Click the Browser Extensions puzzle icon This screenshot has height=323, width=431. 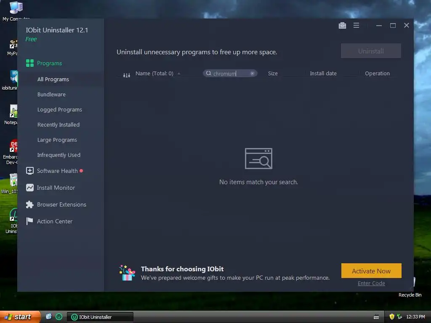click(30, 204)
